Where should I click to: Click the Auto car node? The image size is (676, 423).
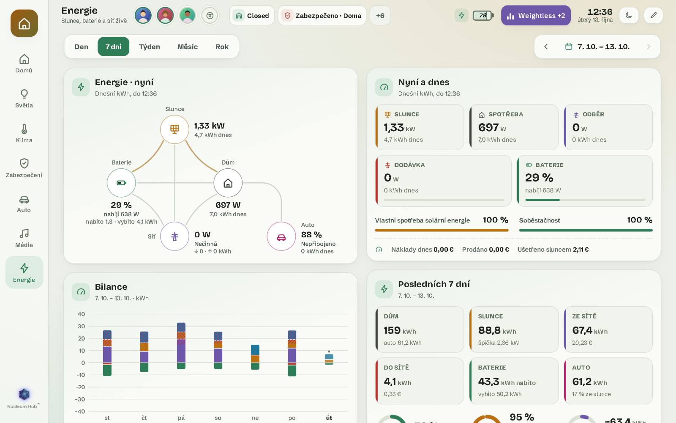(281, 236)
